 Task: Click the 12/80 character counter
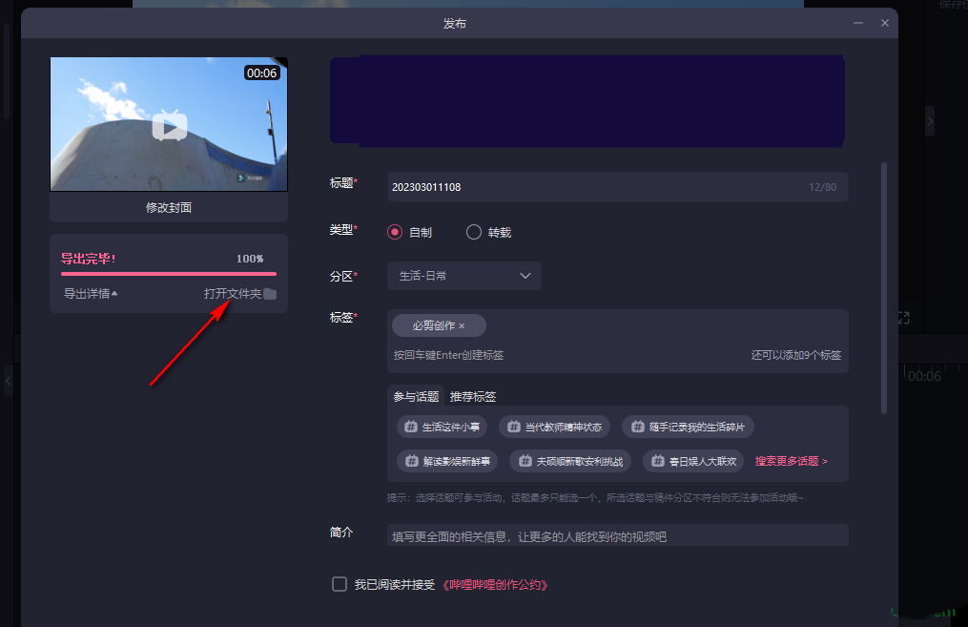[822, 187]
